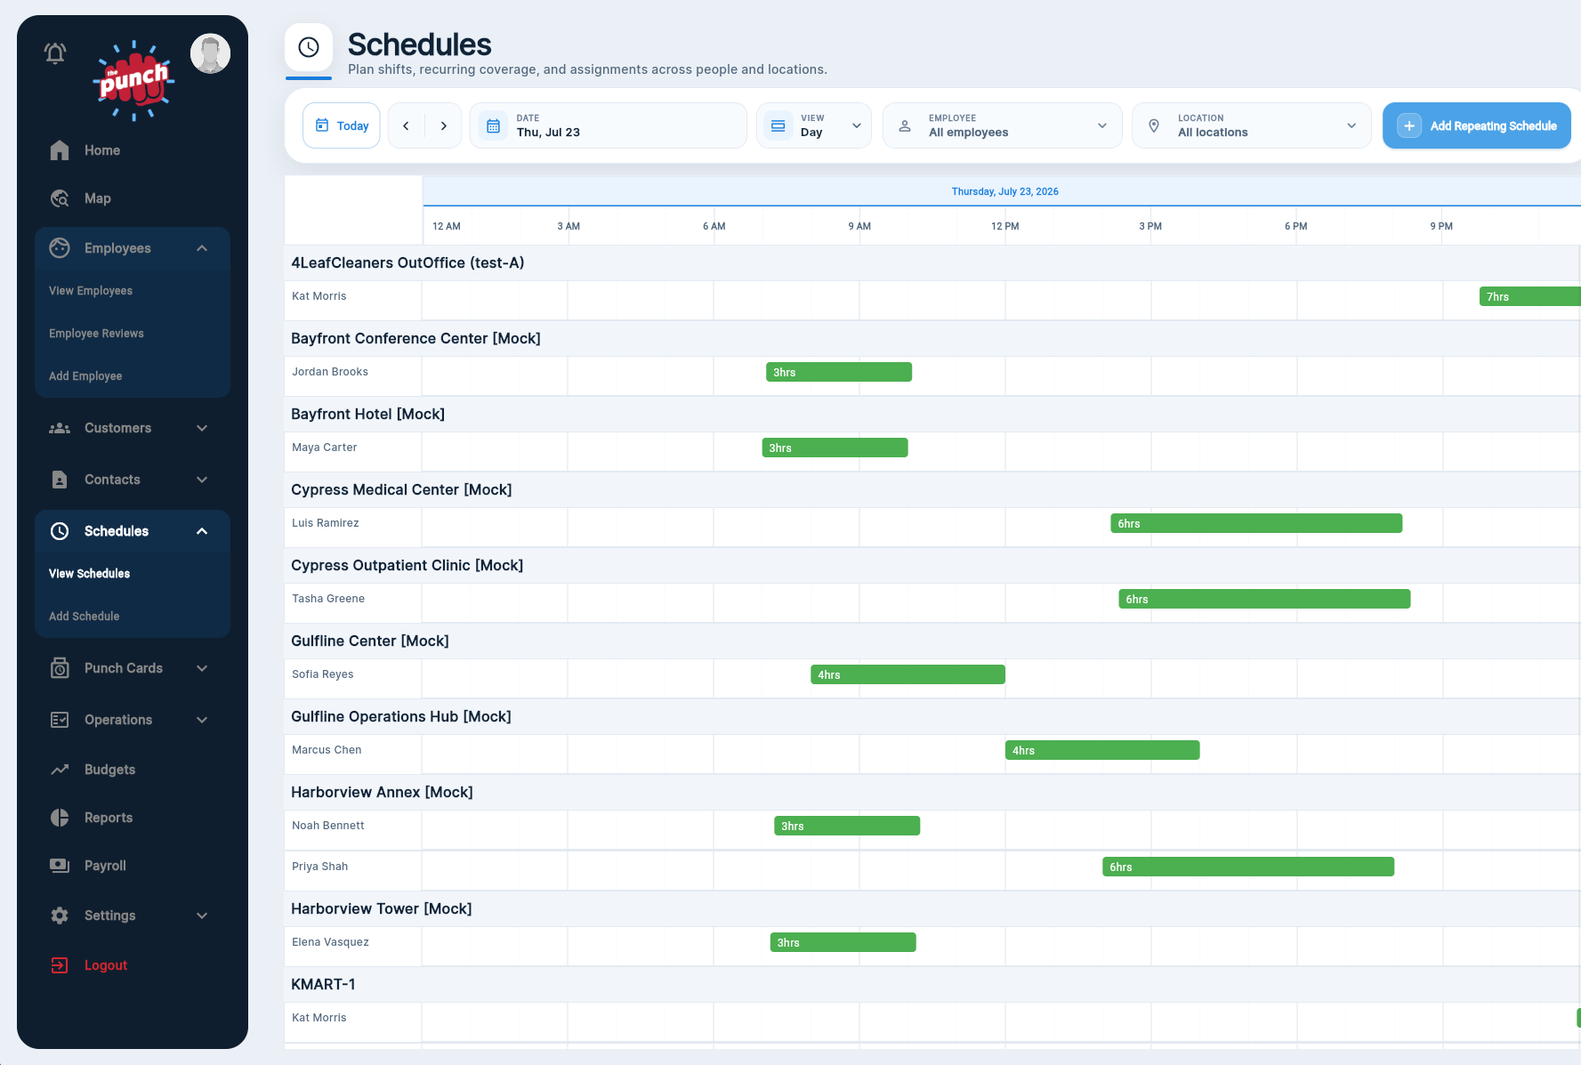Open View Employees submenu item
This screenshot has width=1581, height=1065.
point(91,291)
